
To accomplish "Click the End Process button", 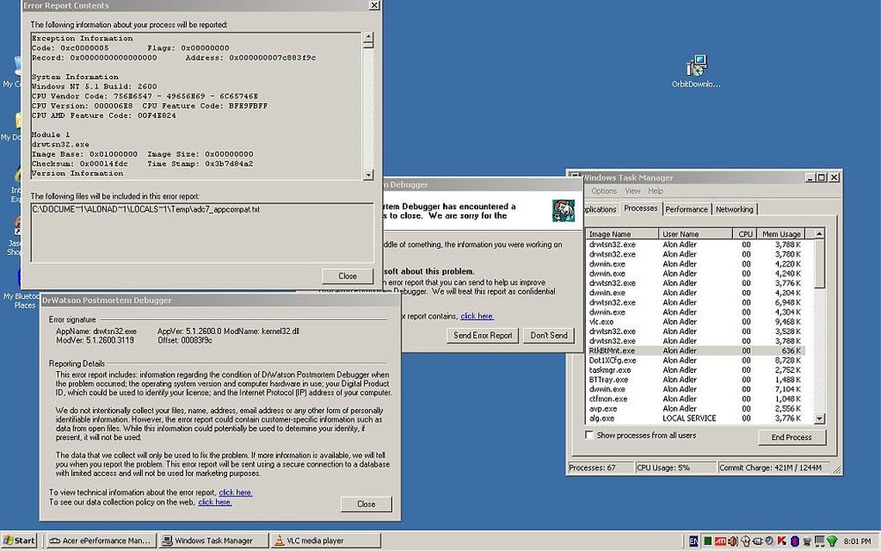I will (791, 437).
